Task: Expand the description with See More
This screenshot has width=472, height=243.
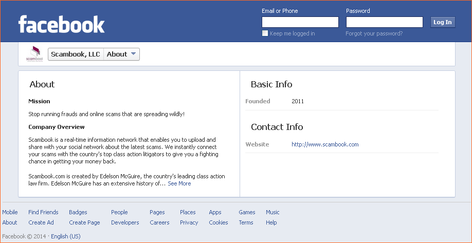Action: pos(179,183)
